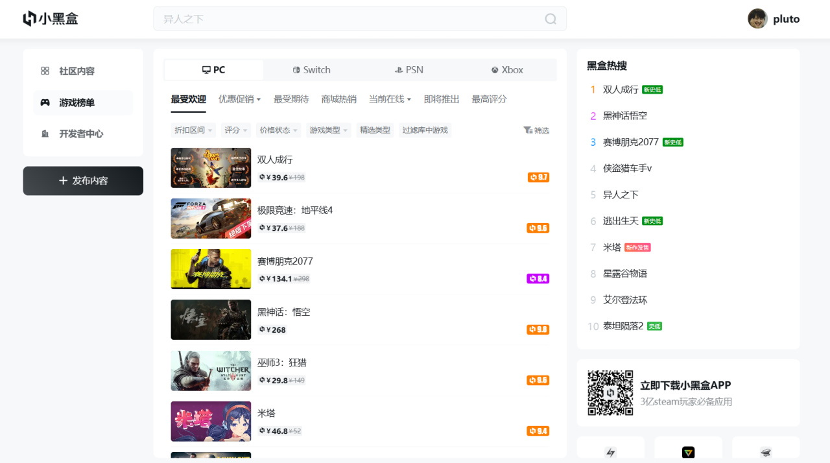Screen dimensions: 830x463
Task: Open the 最高评分 ranking tab
Action: 490,99
